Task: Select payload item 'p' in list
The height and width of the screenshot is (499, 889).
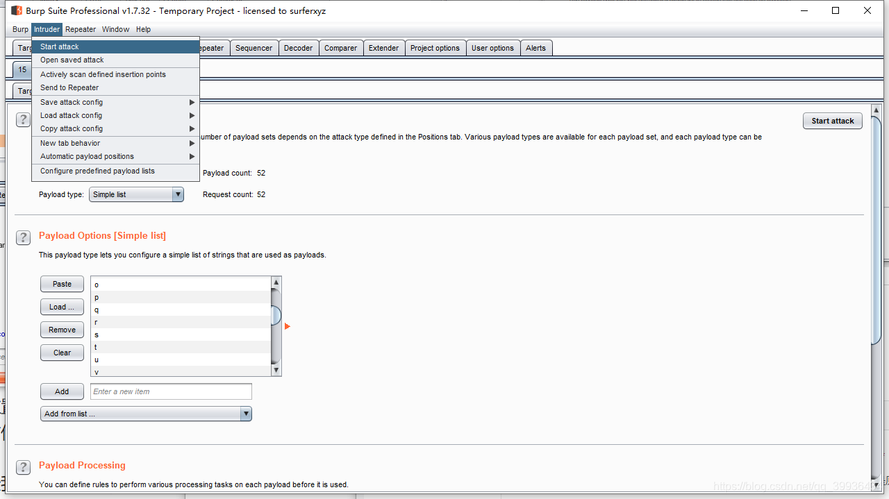Action: click(x=181, y=297)
